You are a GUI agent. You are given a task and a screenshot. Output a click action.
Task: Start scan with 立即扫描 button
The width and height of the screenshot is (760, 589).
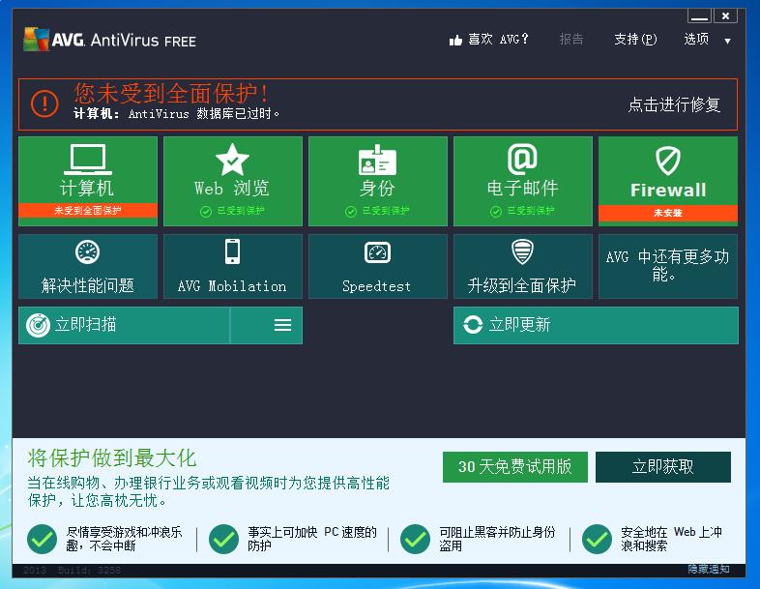pos(124,325)
